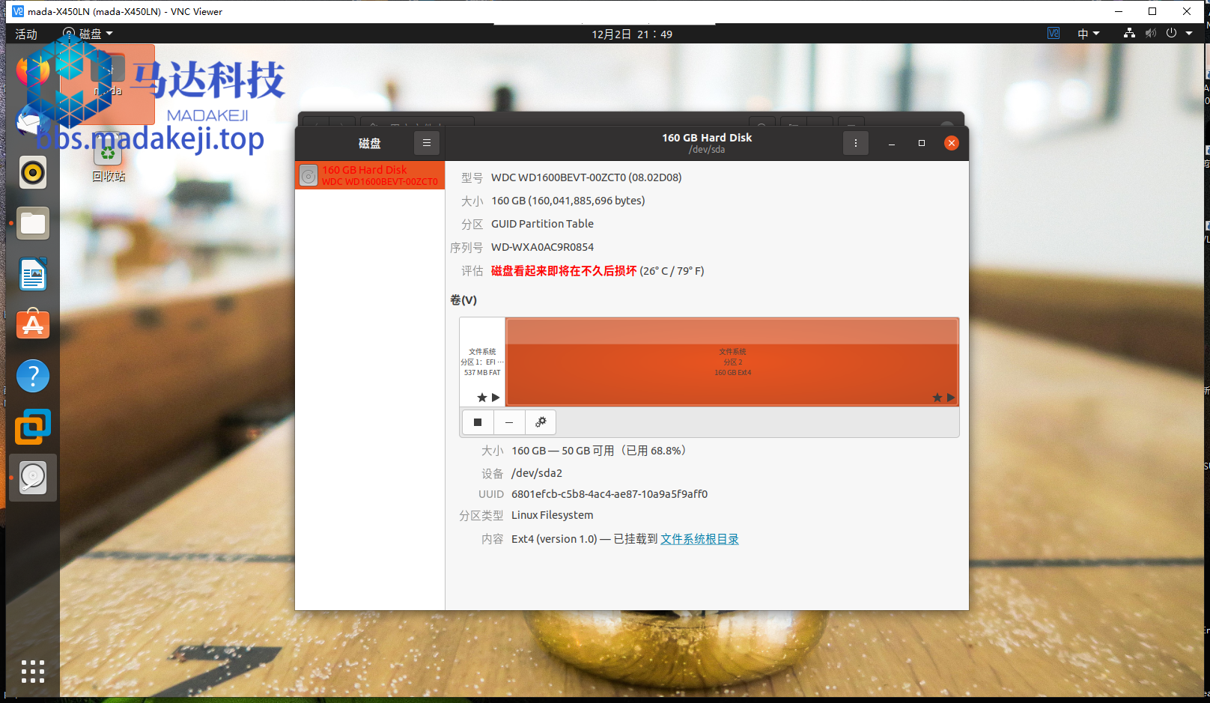Select the 537 MB EFI partition block
Image resolution: width=1210 pixels, height=703 pixels.
(482, 362)
